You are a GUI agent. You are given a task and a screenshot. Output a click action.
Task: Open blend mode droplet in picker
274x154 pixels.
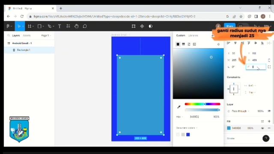tap(218, 44)
